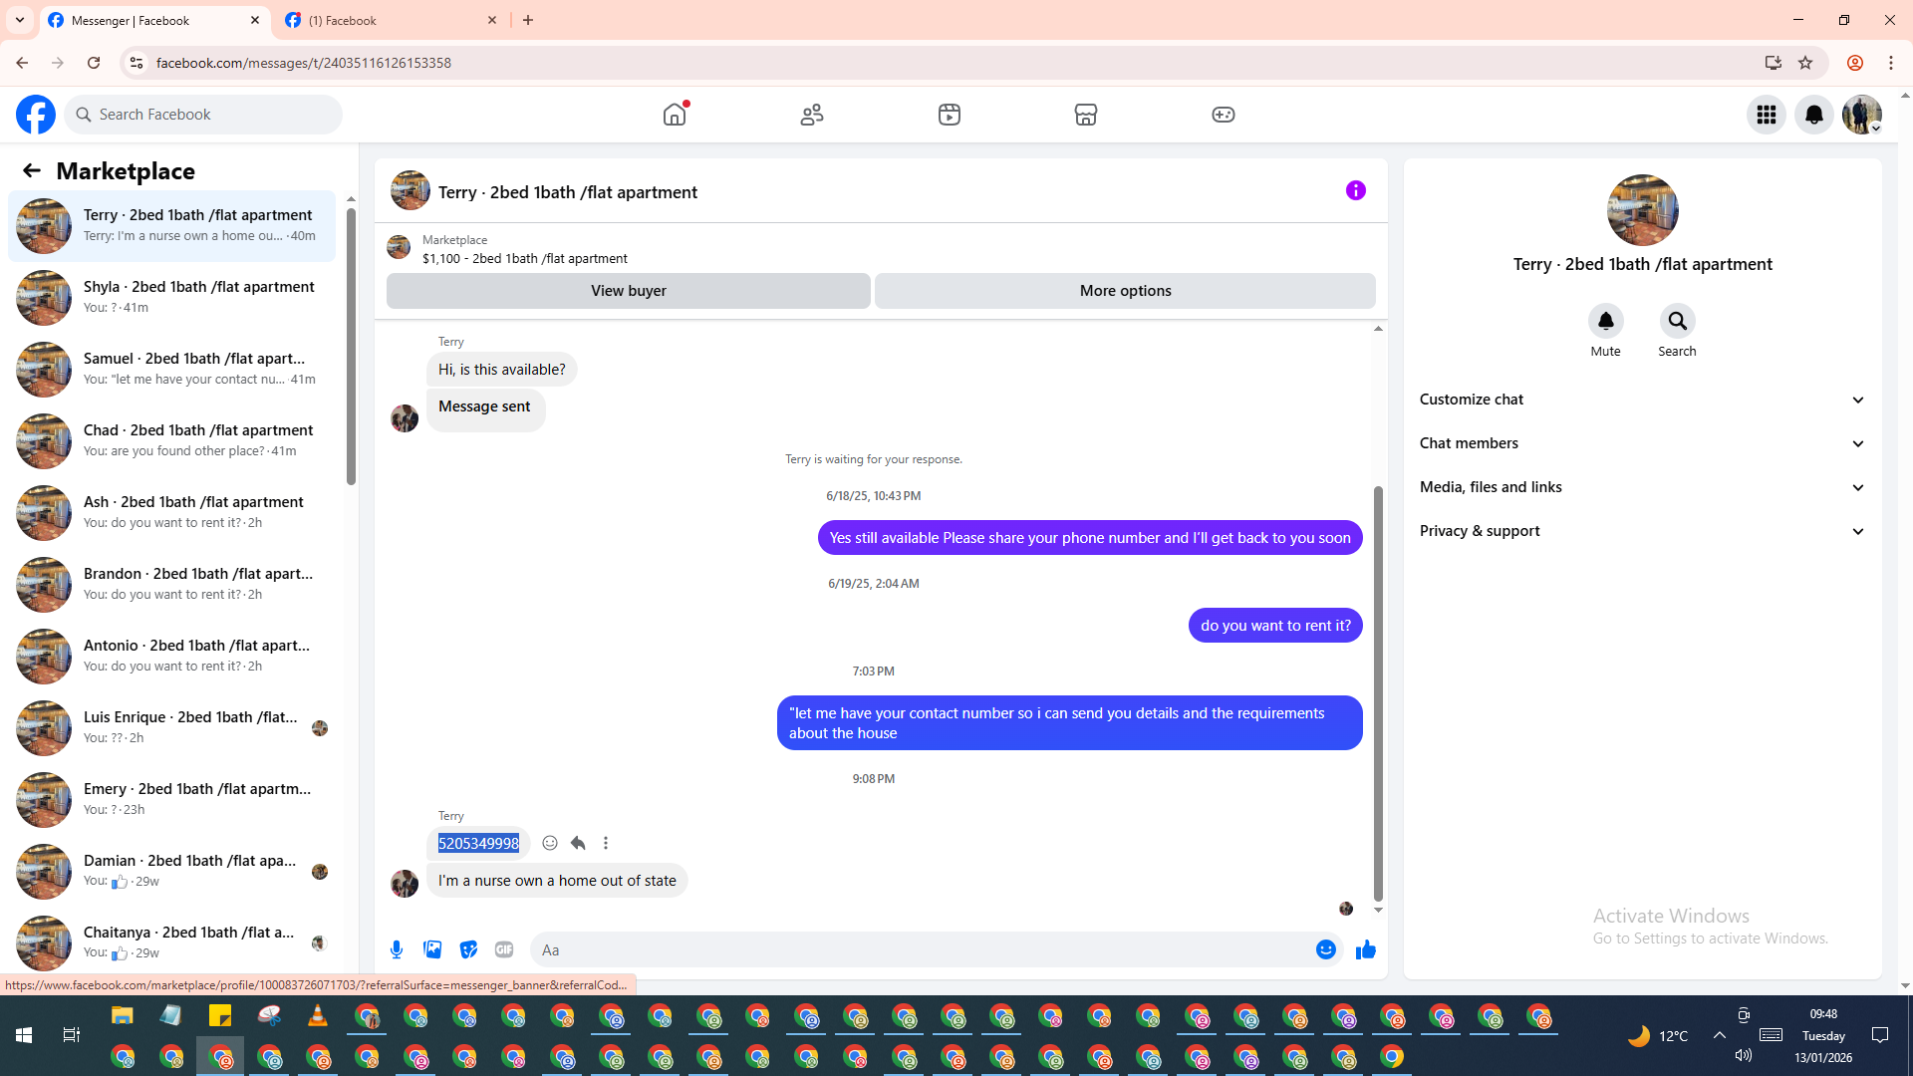This screenshot has width=1913, height=1076.
Task: Click the View buyer button
Action: point(628,291)
